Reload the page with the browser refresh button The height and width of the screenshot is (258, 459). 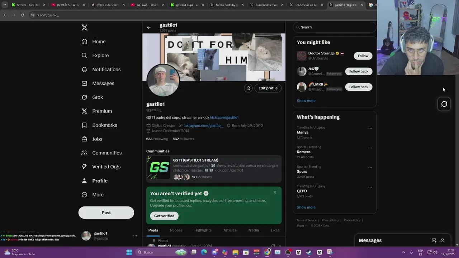pos(22,15)
